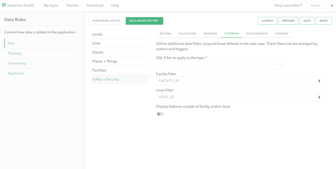This screenshot has height=169, width=336.
Task: Go to the Storage tab
Action: tap(282, 34)
